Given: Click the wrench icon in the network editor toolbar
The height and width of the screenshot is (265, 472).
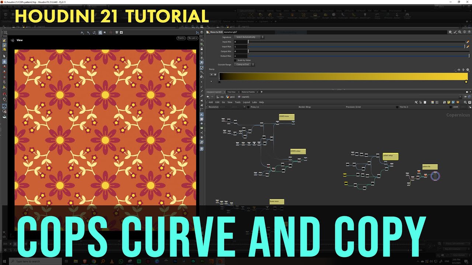Looking at the screenshot, I should [416, 102].
